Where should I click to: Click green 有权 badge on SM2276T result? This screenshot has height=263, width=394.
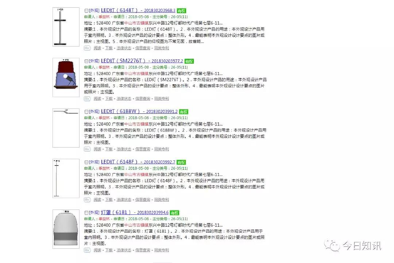pyautogui.click(x=189, y=61)
